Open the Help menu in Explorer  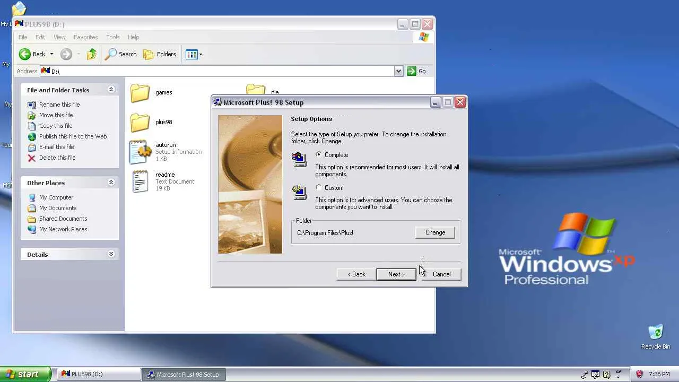(133, 37)
